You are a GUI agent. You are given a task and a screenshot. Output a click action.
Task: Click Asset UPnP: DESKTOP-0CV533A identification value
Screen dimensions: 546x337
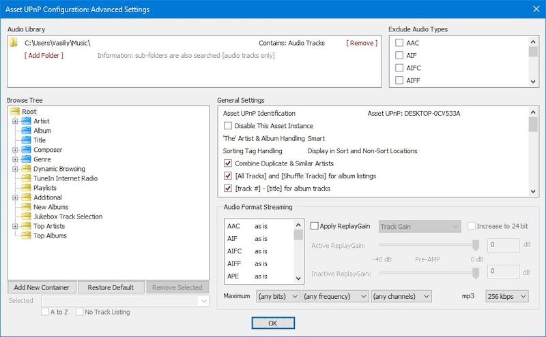click(414, 113)
